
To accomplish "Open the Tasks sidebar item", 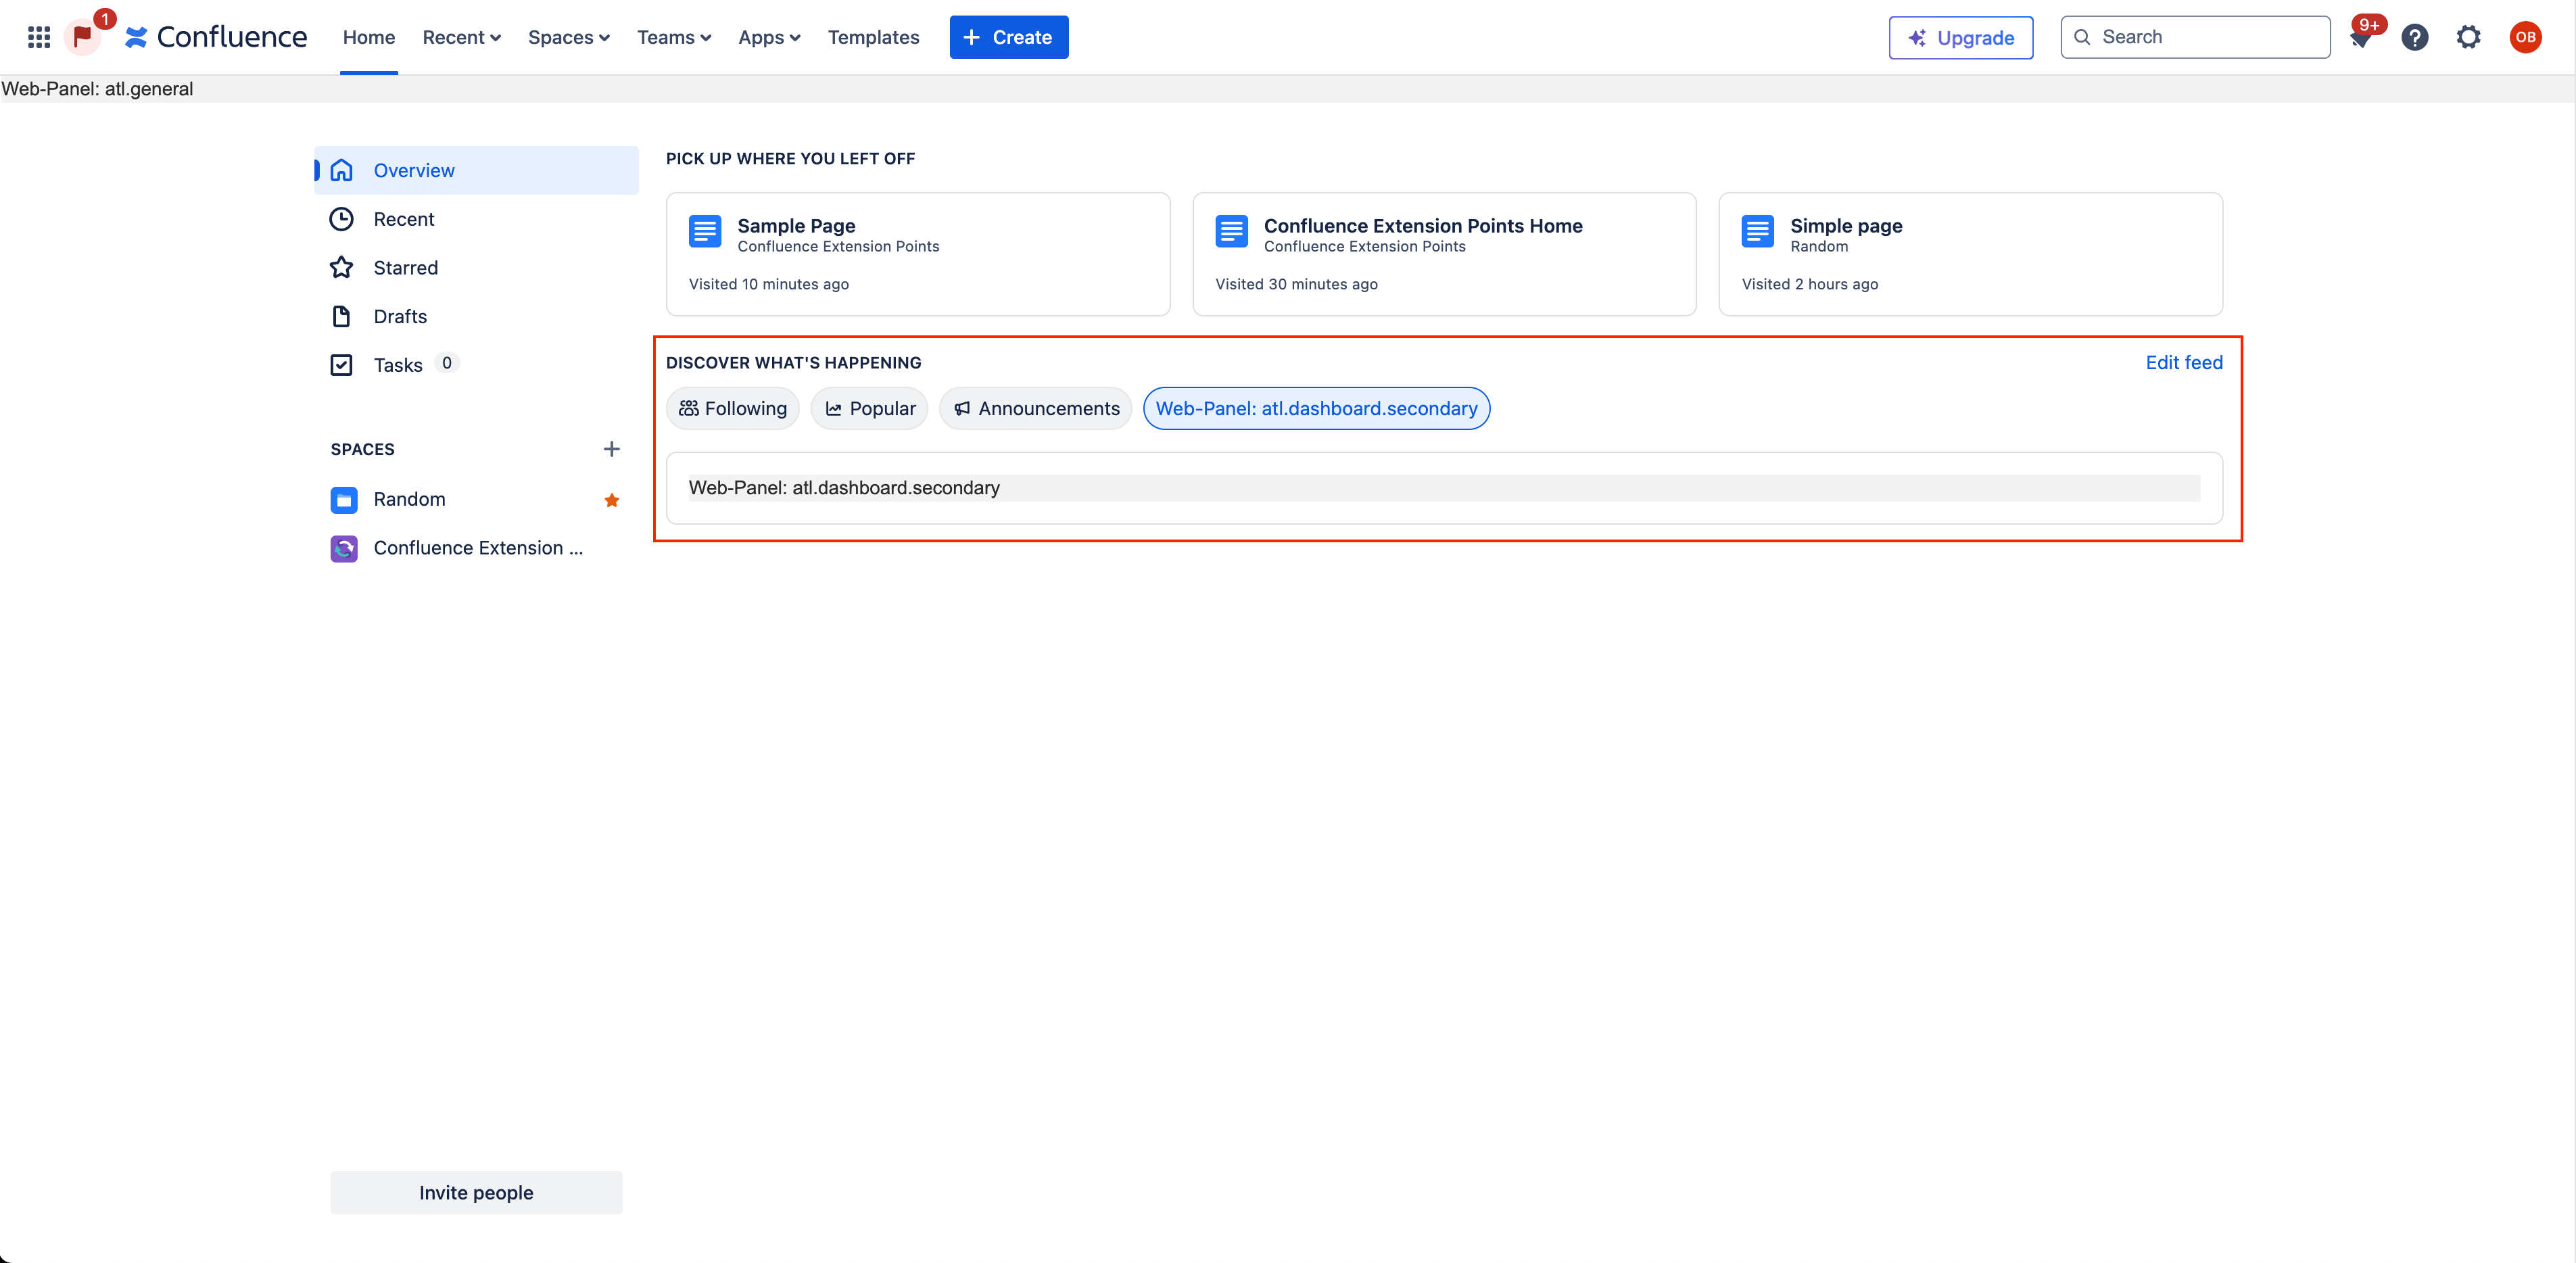I will (477, 364).
